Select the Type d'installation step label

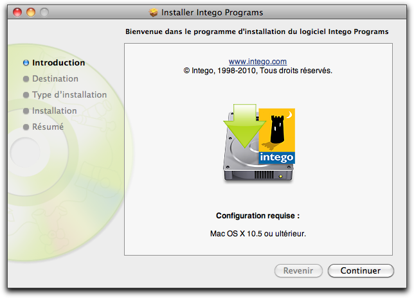click(69, 95)
